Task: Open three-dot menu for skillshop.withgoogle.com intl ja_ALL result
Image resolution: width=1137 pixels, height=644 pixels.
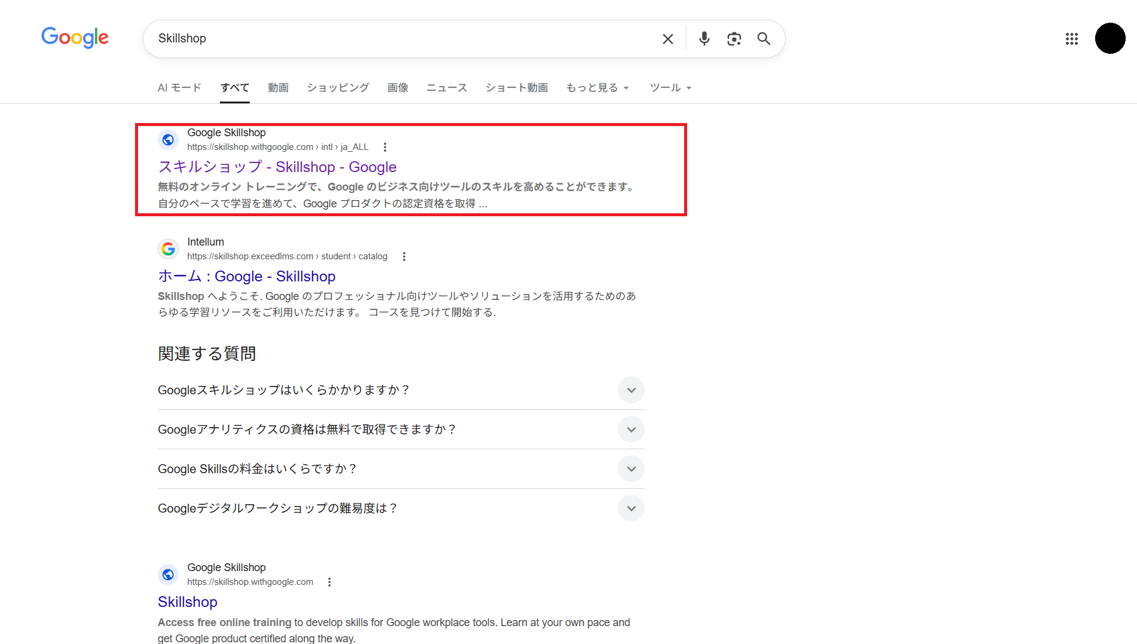Action: [x=385, y=147]
